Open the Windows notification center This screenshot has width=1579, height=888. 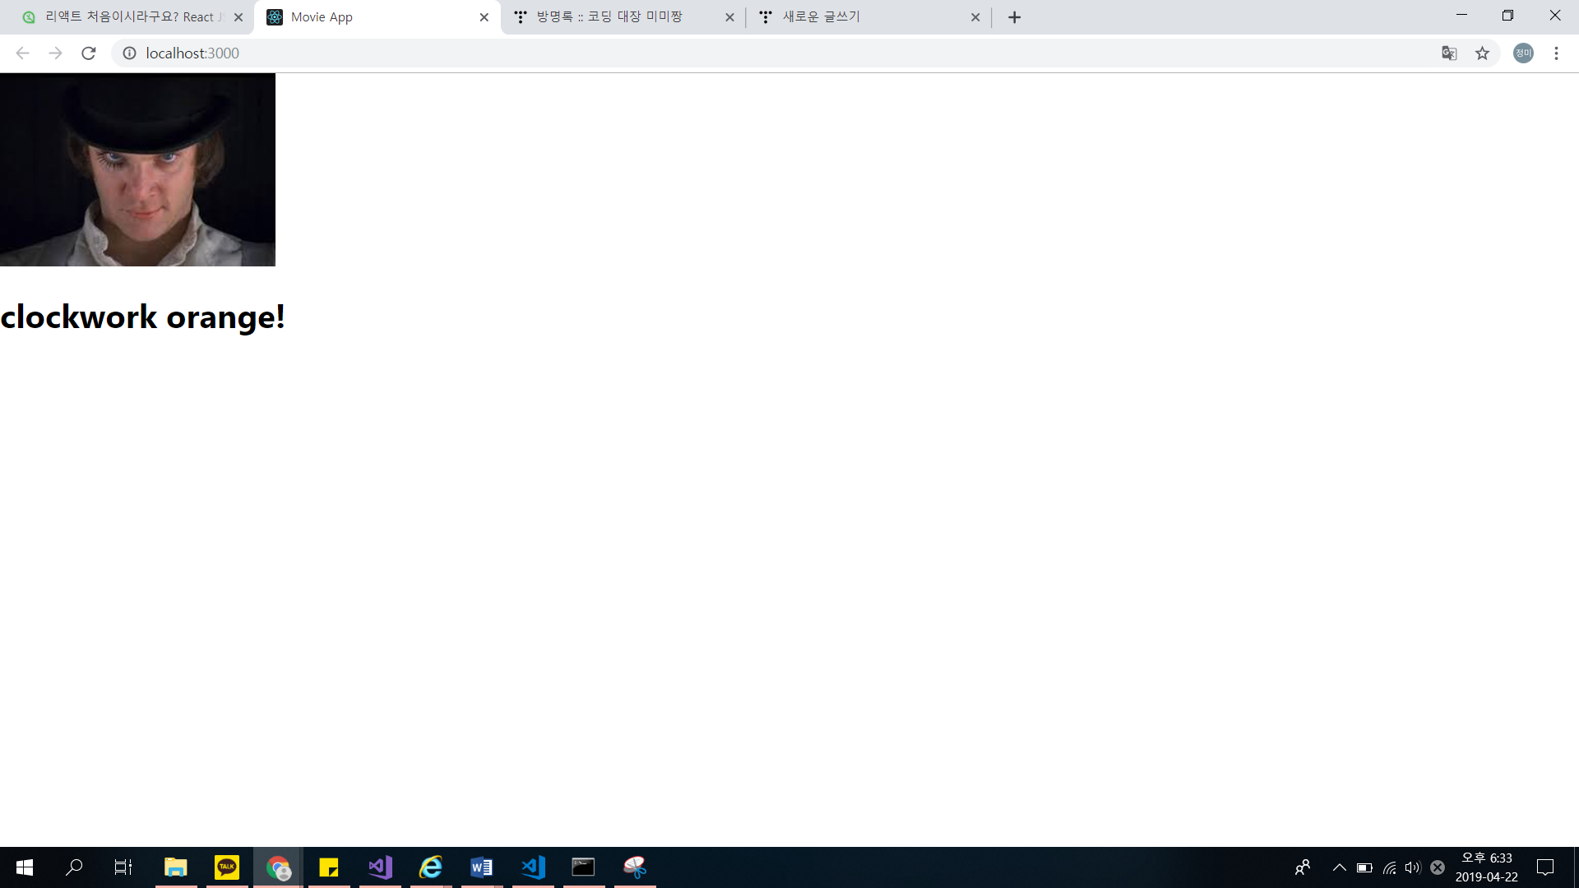click(x=1545, y=867)
